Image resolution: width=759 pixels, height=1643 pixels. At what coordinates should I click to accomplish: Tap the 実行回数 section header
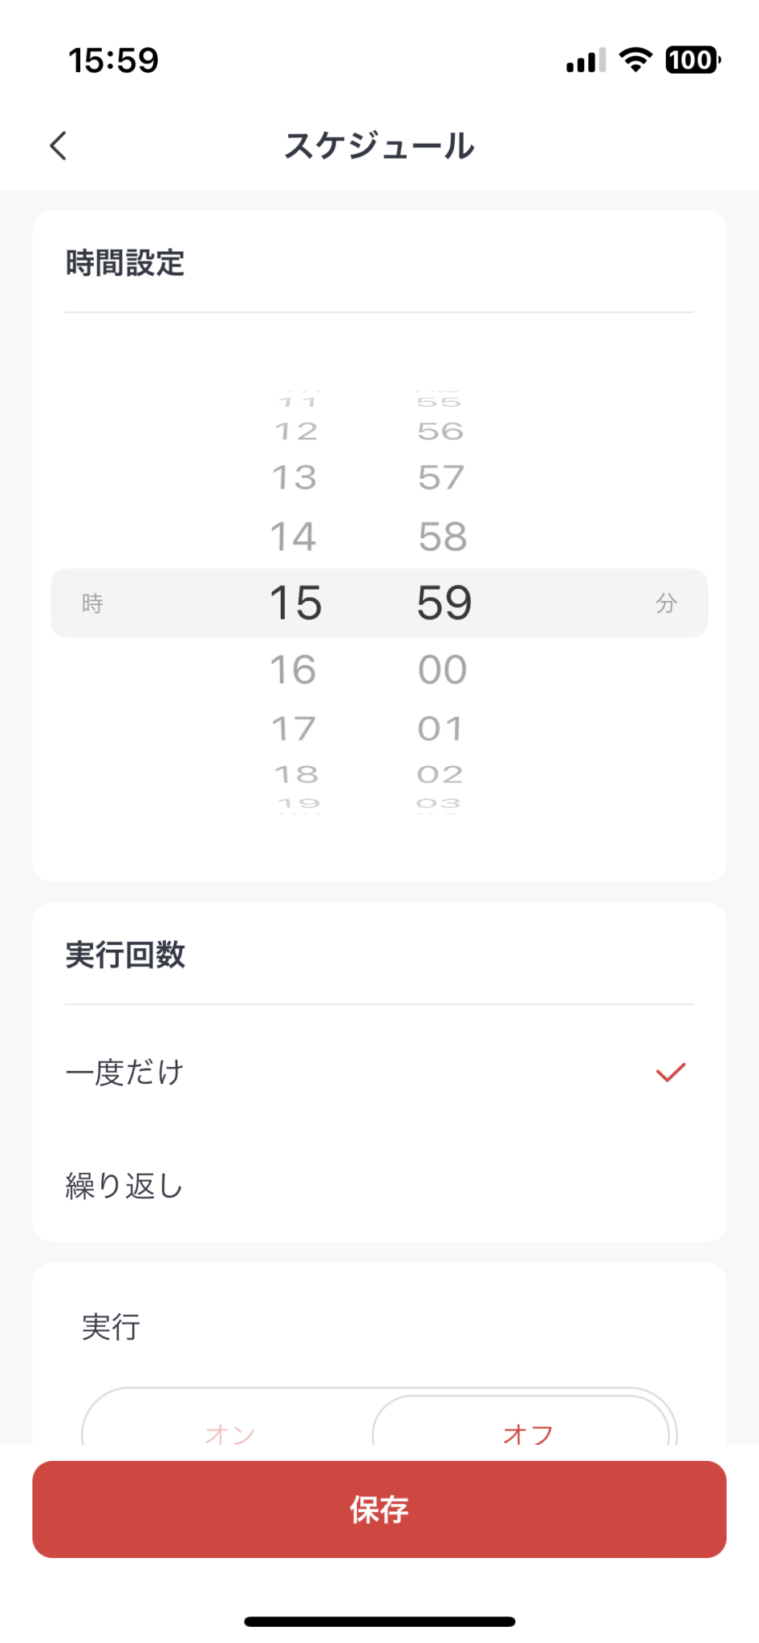125,955
